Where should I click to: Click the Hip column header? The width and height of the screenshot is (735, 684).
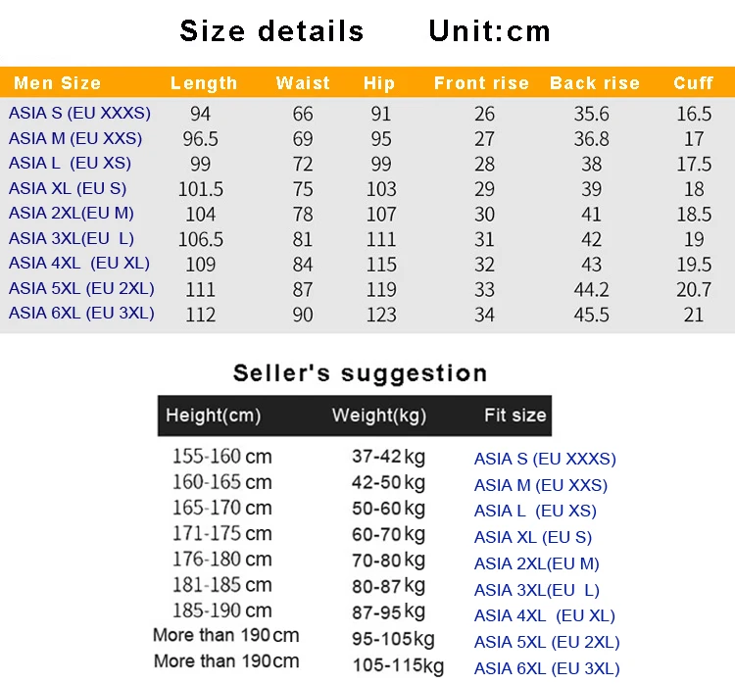pos(379,83)
